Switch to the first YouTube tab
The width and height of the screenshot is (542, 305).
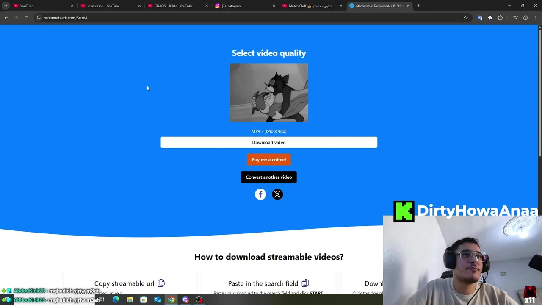[x=42, y=6]
